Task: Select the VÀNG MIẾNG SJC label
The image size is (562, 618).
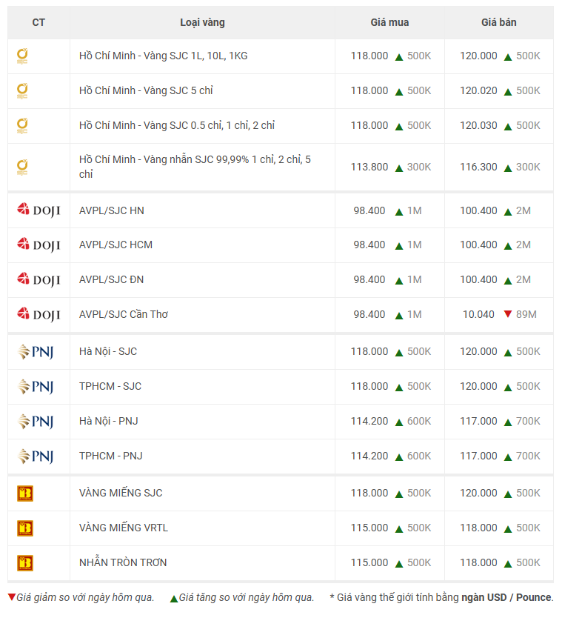Action: (121, 493)
